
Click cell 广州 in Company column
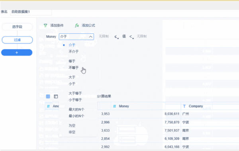coord(186,114)
